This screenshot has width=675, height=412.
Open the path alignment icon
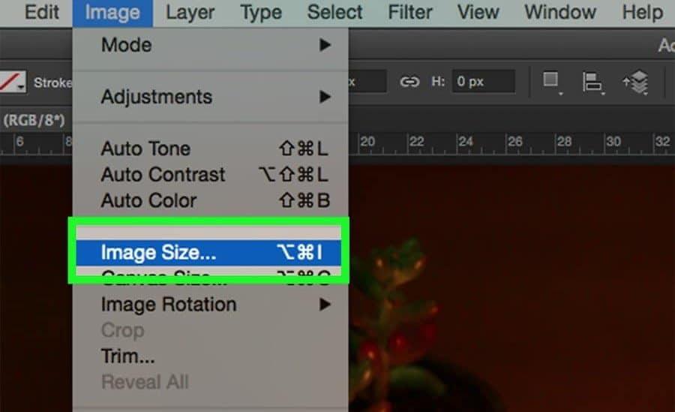(594, 83)
